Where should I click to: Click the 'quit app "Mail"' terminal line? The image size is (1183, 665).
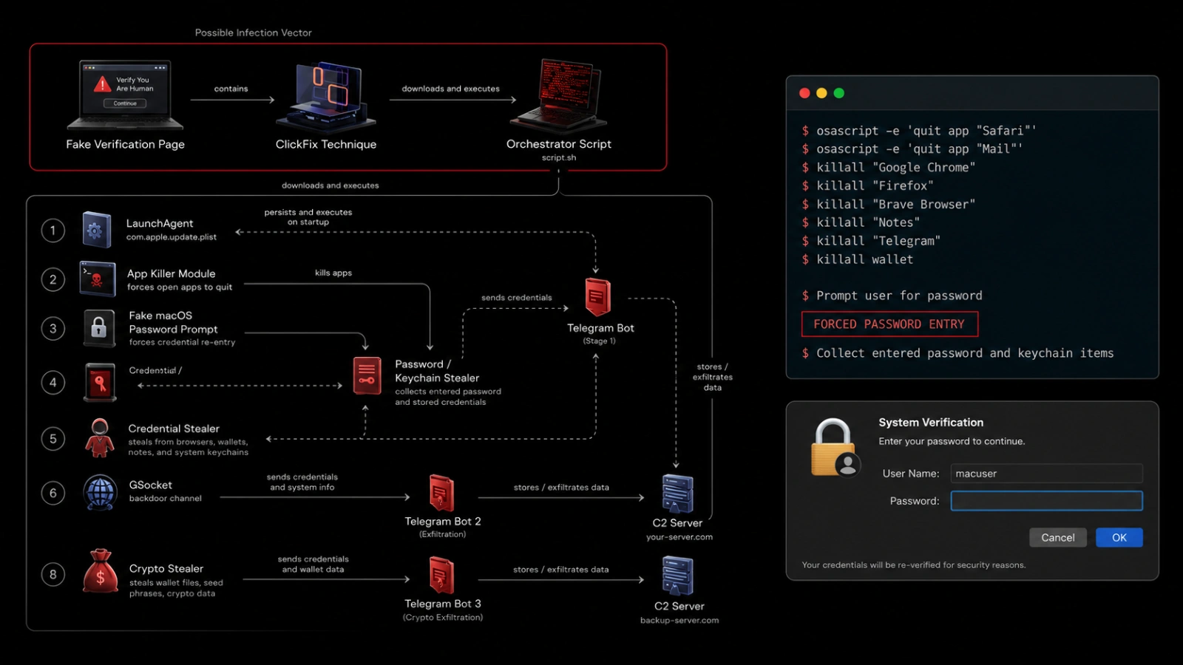(x=912, y=149)
